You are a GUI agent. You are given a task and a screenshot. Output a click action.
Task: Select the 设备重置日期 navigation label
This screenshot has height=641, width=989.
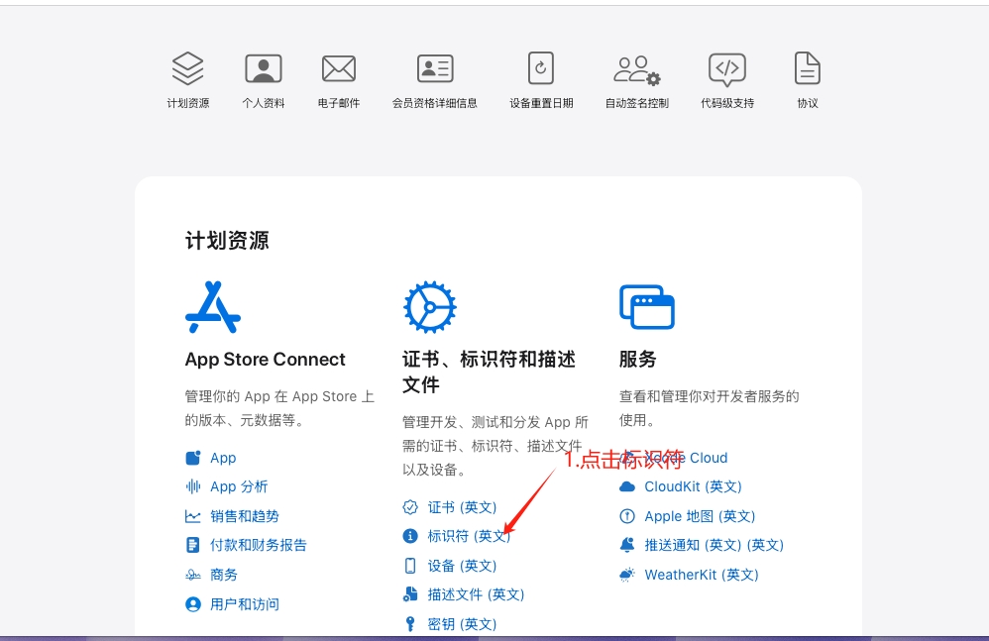coord(541,103)
